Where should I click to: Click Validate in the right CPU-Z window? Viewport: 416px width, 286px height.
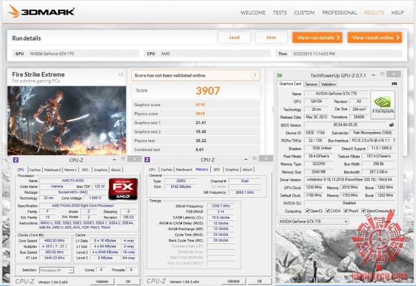[x=233, y=281]
